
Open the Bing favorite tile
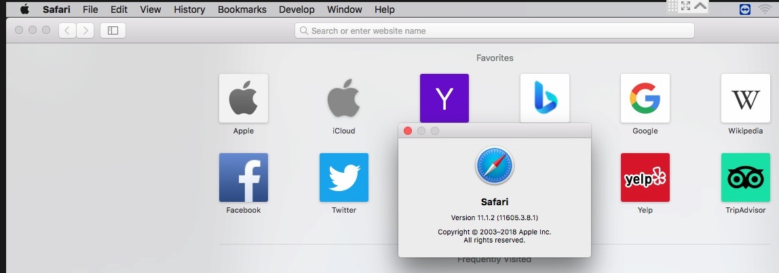tap(544, 98)
